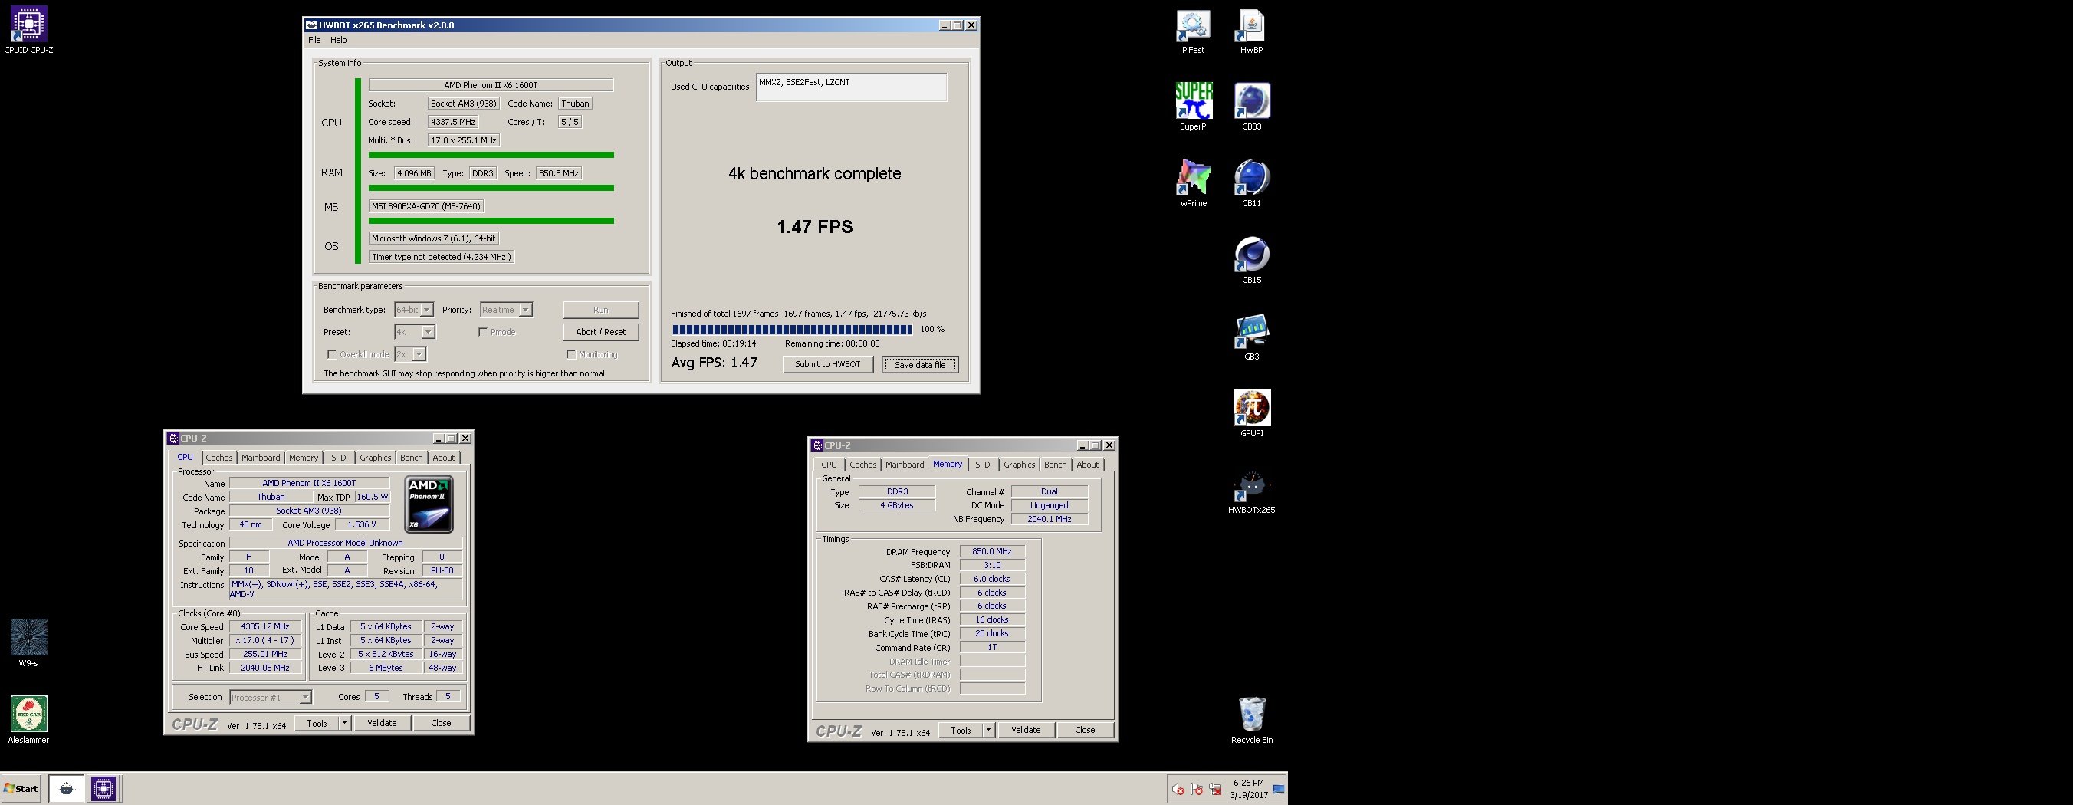Screen dimensions: 2073x805
Task: Click the CAS# Latency 6.0 clocks value
Action: coord(991,579)
